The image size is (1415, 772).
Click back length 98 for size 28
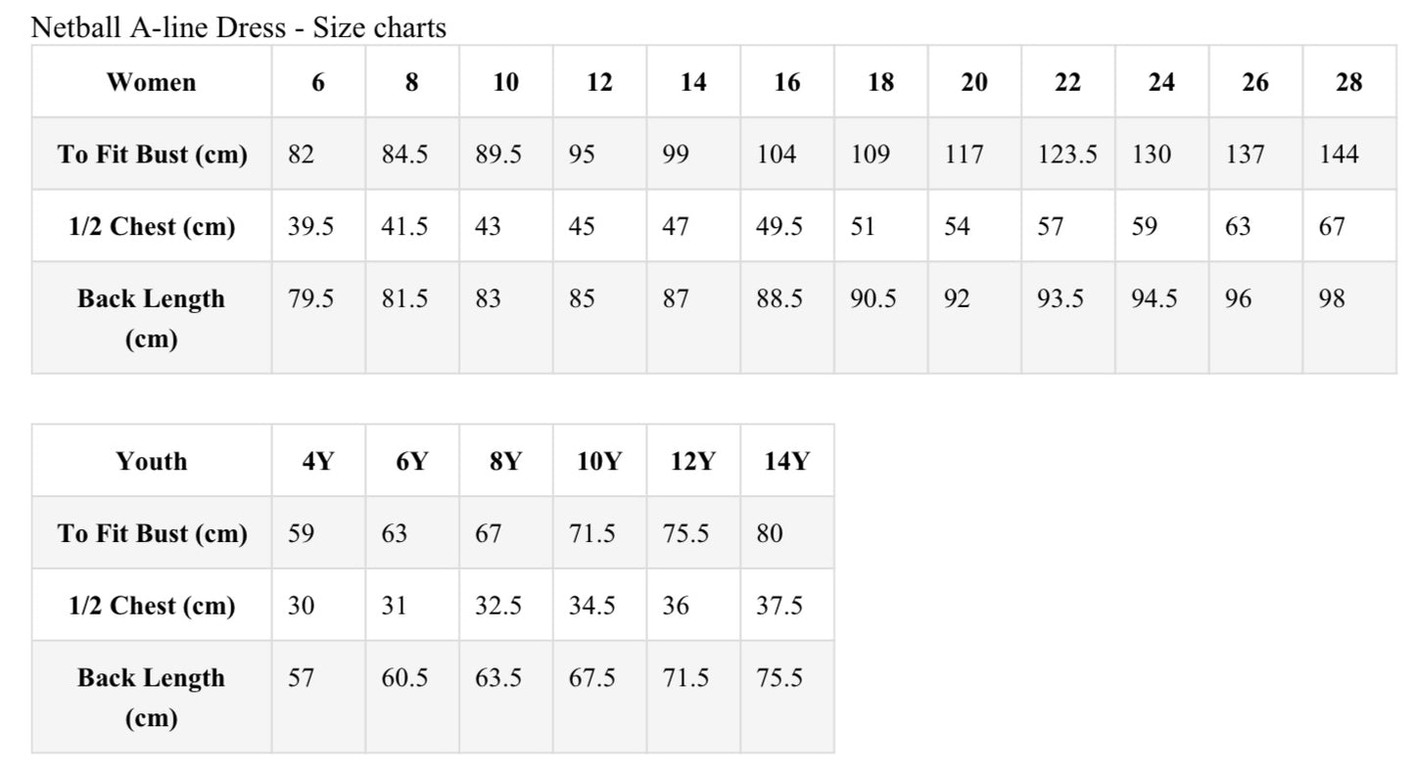point(1332,298)
